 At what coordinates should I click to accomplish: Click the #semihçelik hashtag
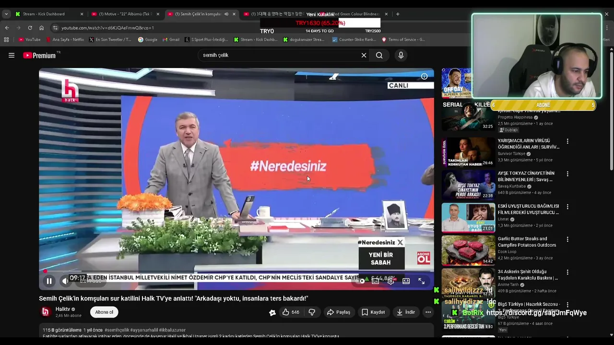click(x=117, y=330)
